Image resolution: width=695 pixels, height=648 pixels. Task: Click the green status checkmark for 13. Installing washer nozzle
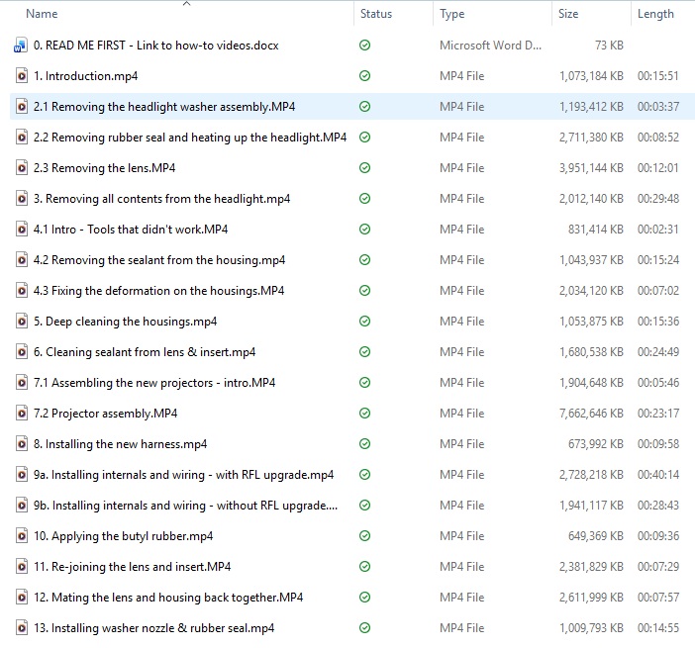[365, 628]
